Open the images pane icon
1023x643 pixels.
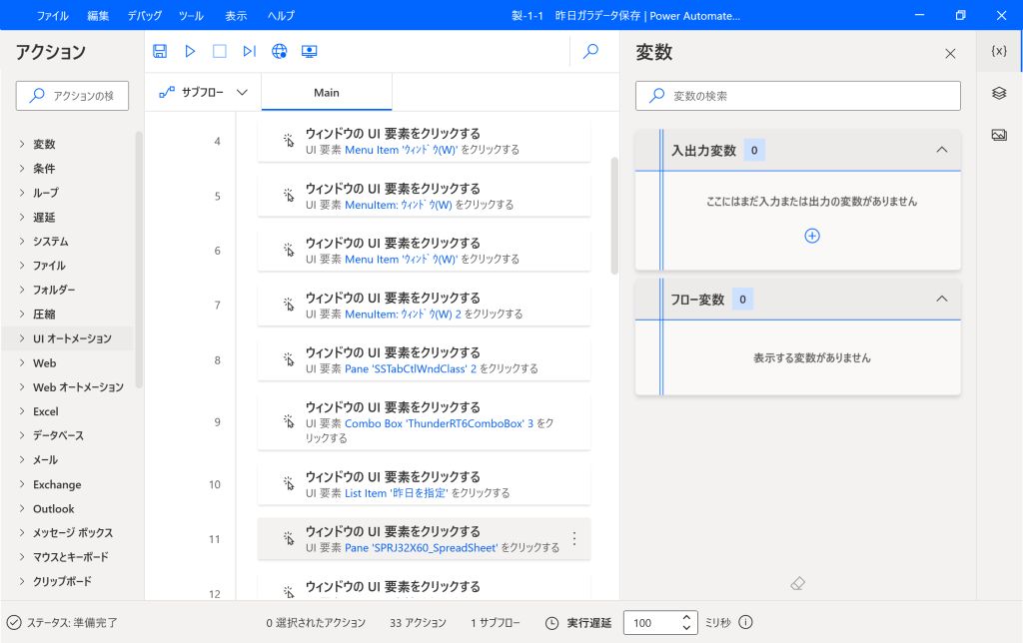999,135
